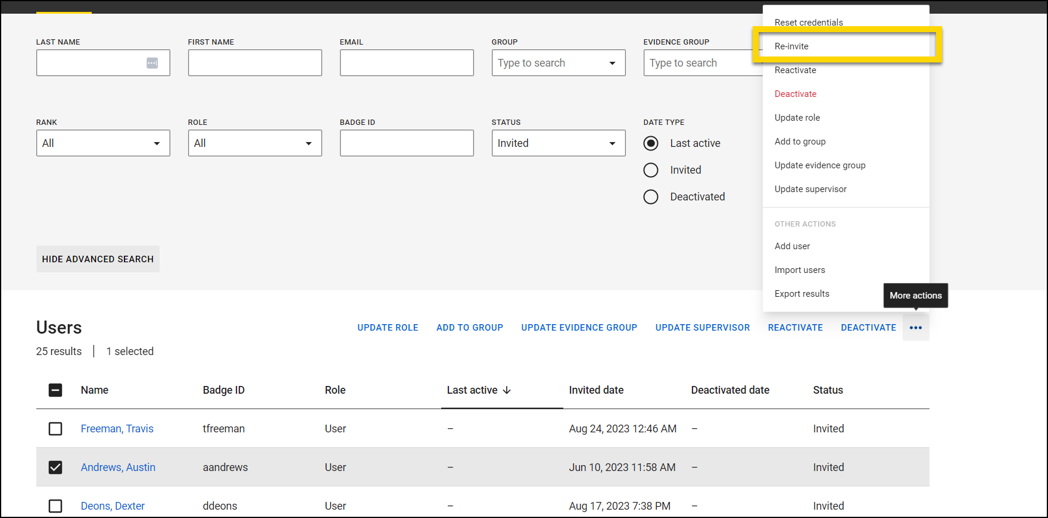Sort by the Name column header
Viewport: 1048px width, 518px height.
click(95, 390)
